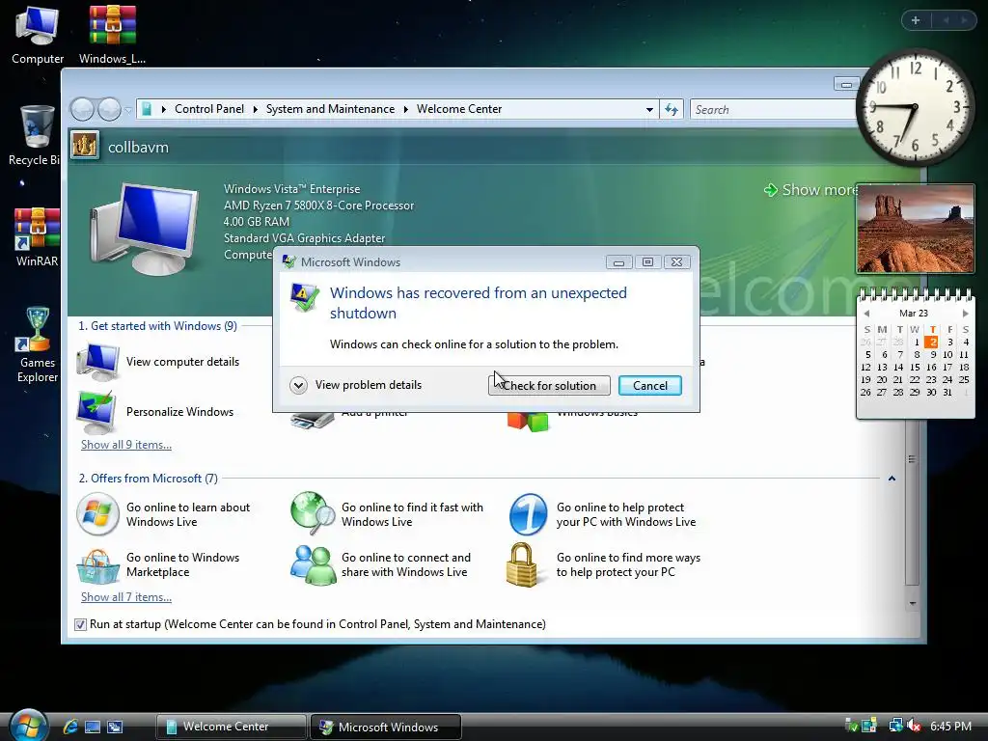Click Go online to Windows Marketplace text
Screen dimensions: 988x741
[x=182, y=564]
